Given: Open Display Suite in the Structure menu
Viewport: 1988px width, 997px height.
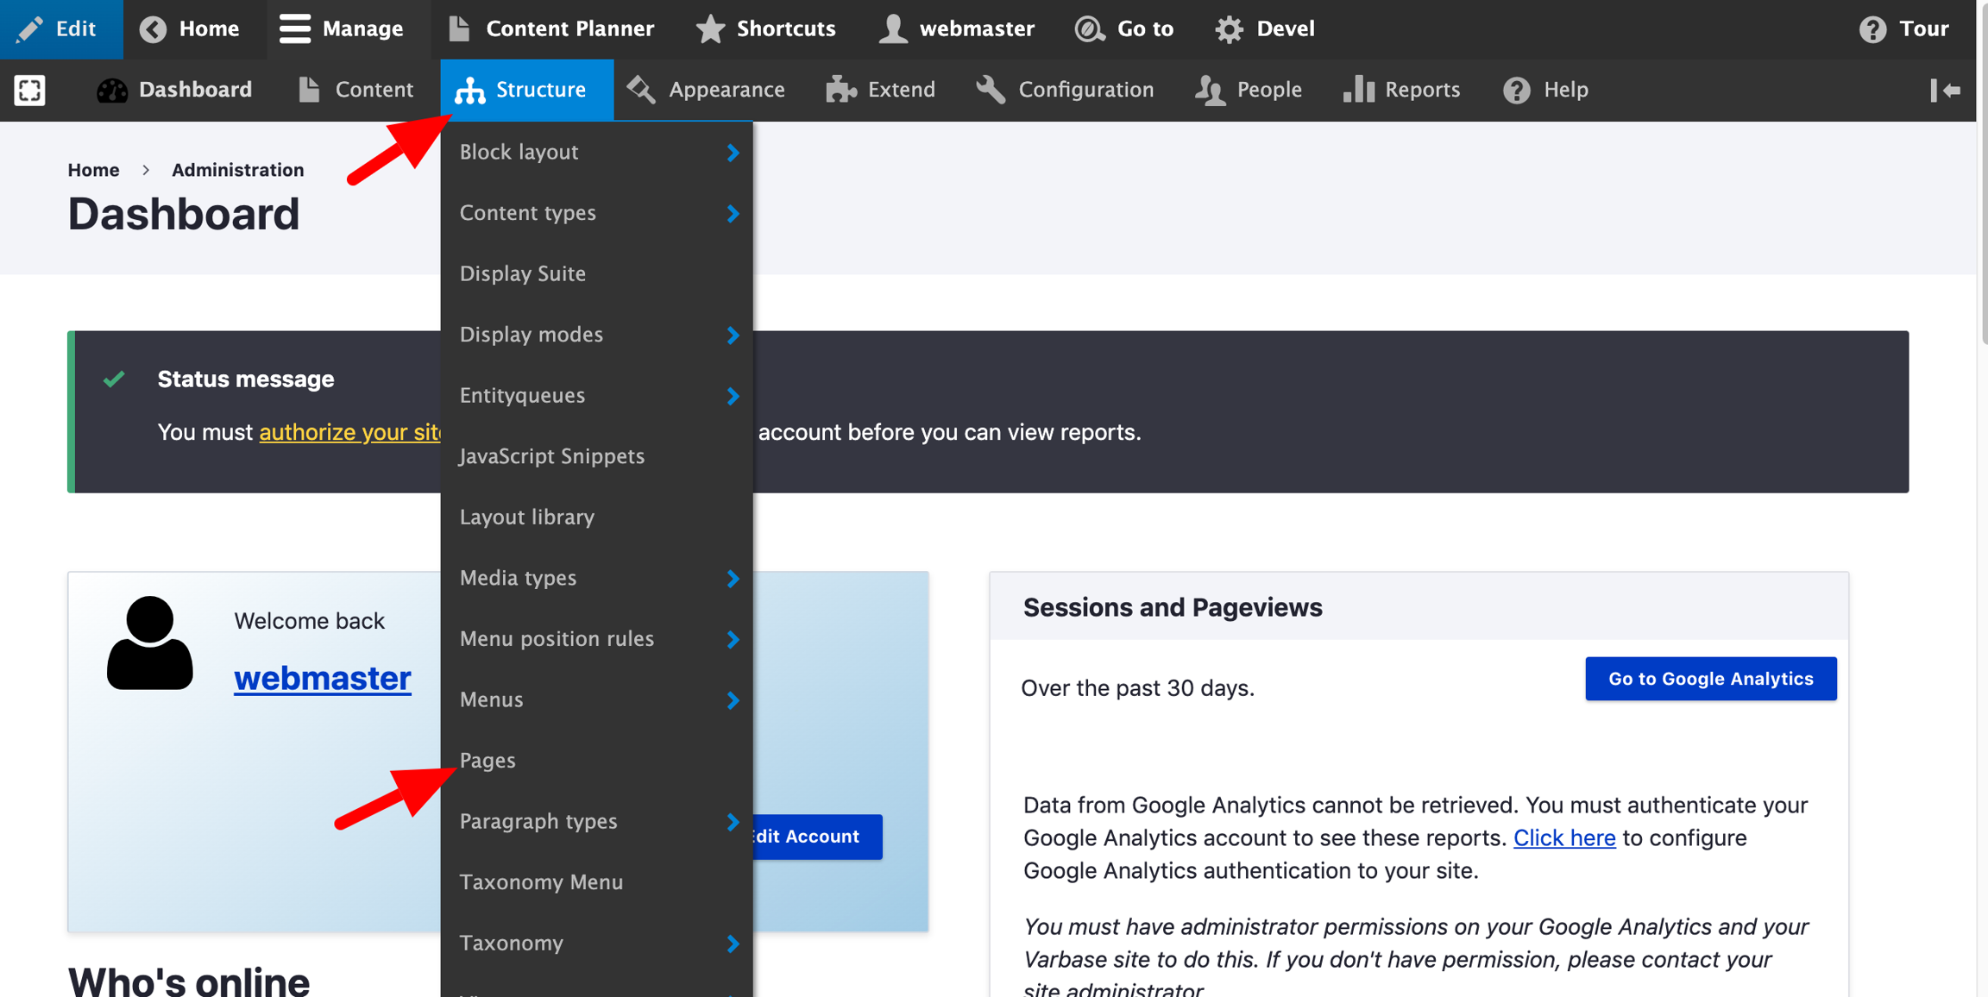Looking at the screenshot, I should coord(522,273).
